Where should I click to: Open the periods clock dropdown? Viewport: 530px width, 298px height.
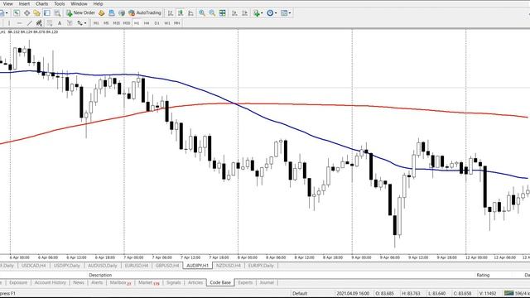click(272, 13)
